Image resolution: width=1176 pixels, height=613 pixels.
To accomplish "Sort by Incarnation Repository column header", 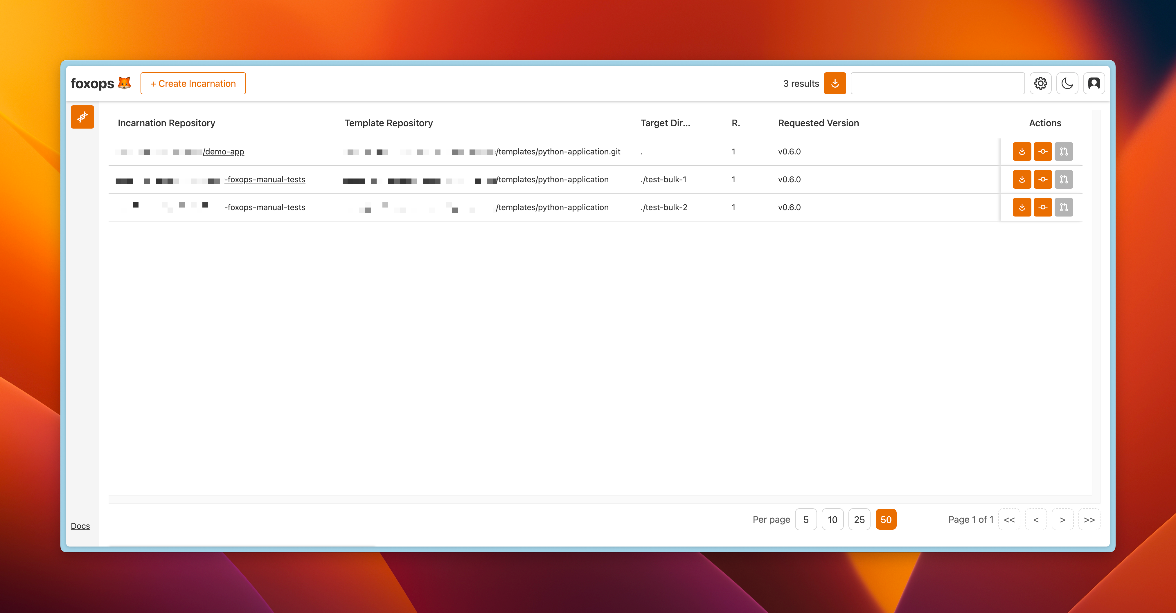I will [166, 123].
